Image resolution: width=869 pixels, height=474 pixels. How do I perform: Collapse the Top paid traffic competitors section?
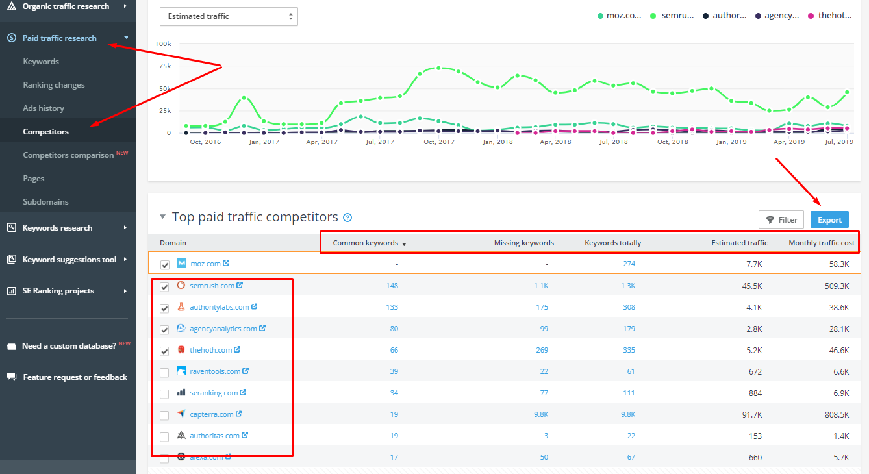[x=162, y=218]
